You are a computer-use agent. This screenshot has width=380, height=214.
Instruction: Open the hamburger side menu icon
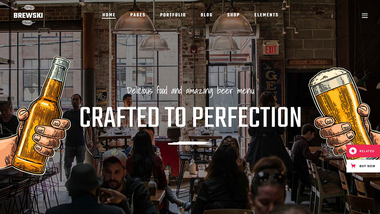click(364, 16)
